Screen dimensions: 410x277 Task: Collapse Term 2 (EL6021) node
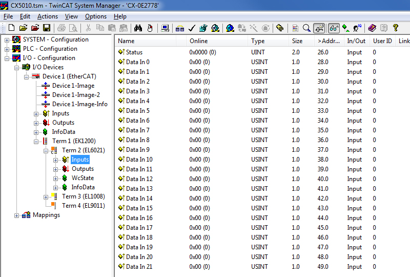(x=46, y=151)
